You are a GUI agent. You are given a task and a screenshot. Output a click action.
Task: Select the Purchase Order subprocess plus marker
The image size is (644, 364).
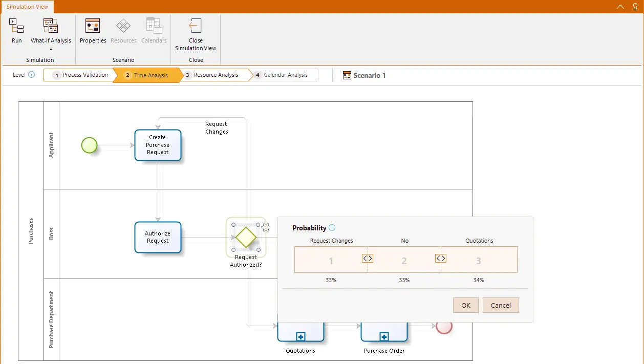pos(384,336)
